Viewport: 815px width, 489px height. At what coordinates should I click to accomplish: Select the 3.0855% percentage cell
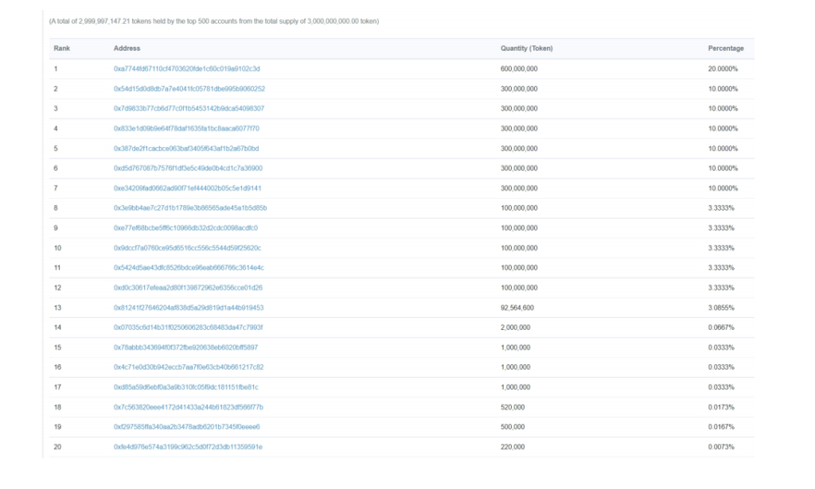click(721, 308)
